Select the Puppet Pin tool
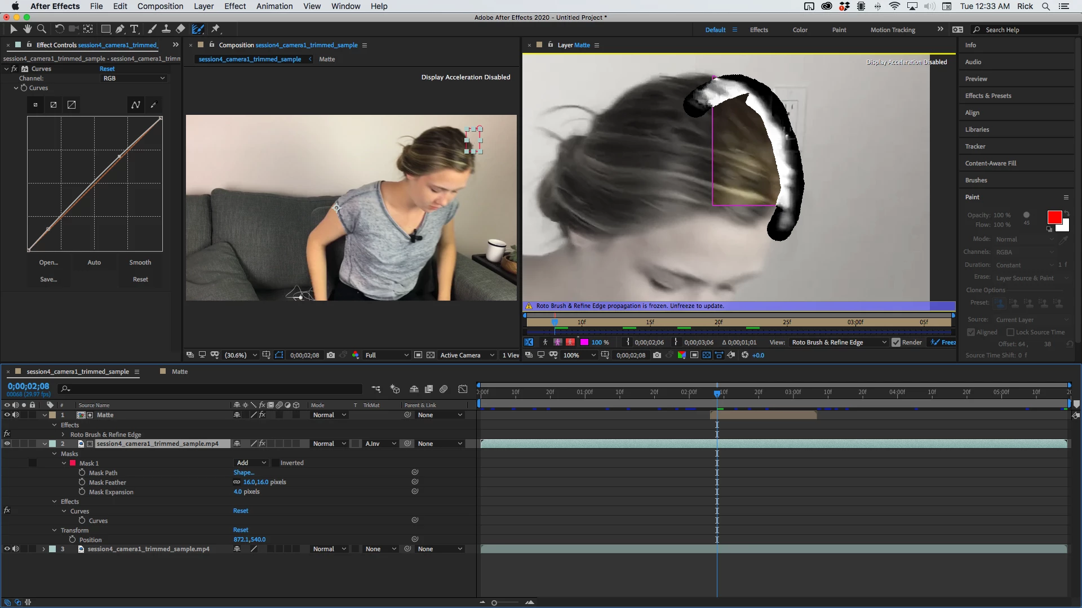This screenshot has width=1082, height=608. [216, 29]
